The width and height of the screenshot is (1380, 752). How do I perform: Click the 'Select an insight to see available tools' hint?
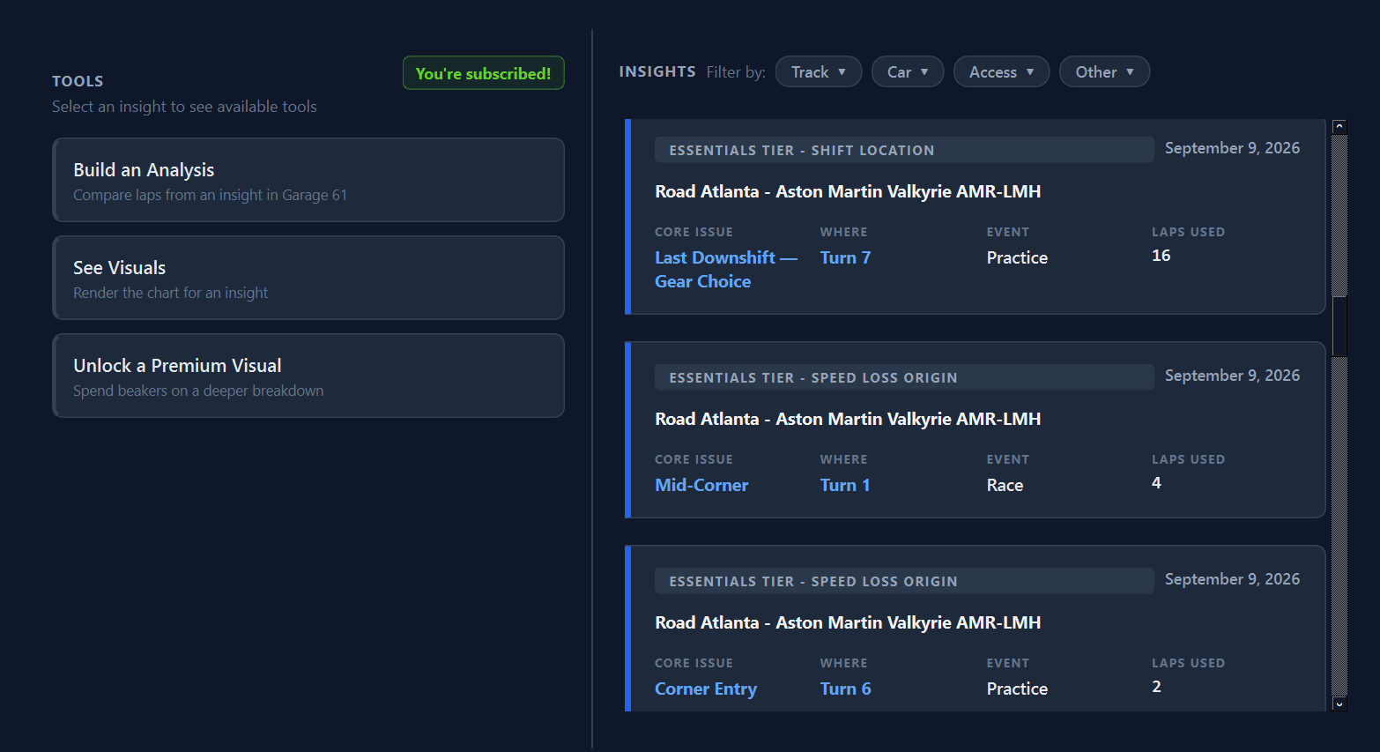[184, 107]
